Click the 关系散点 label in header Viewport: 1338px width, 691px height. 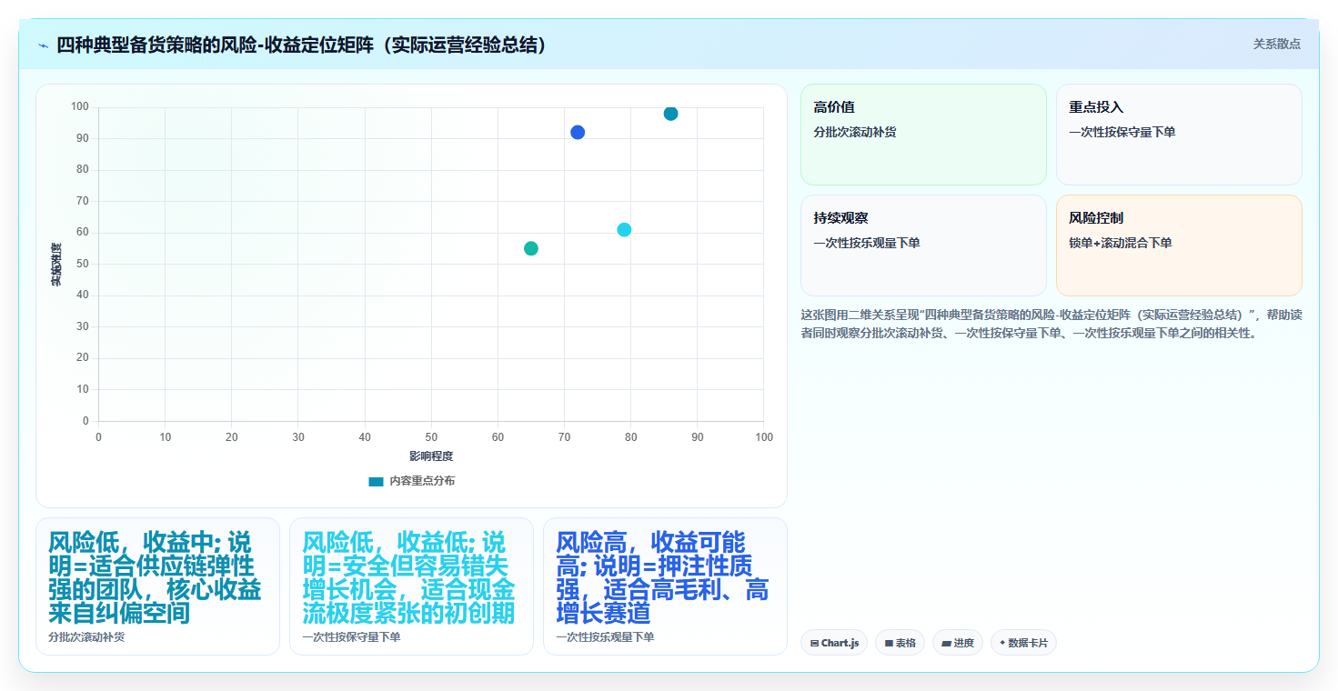1276,44
